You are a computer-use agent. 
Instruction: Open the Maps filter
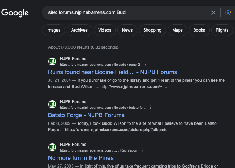pyautogui.click(x=177, y=30)
